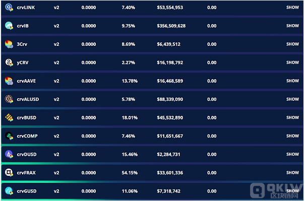This screenshot has width=305, height=201.
Task: Click the yCRV vault token icon
Action: (9, 62)
